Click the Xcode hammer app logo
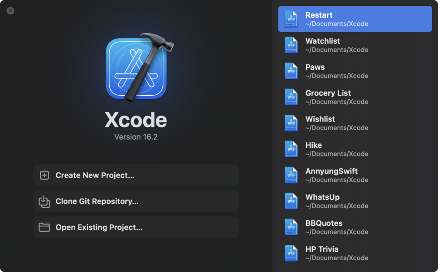 pos(139,67)
